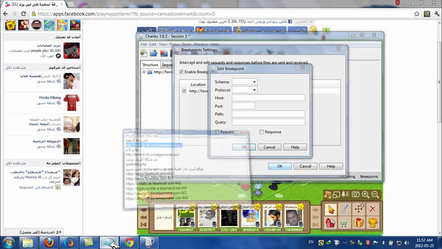Visit neighbor with score 30423314
The height and width of the screenshot is (249, 442).
pyautogui.click(x=251, y=218)
